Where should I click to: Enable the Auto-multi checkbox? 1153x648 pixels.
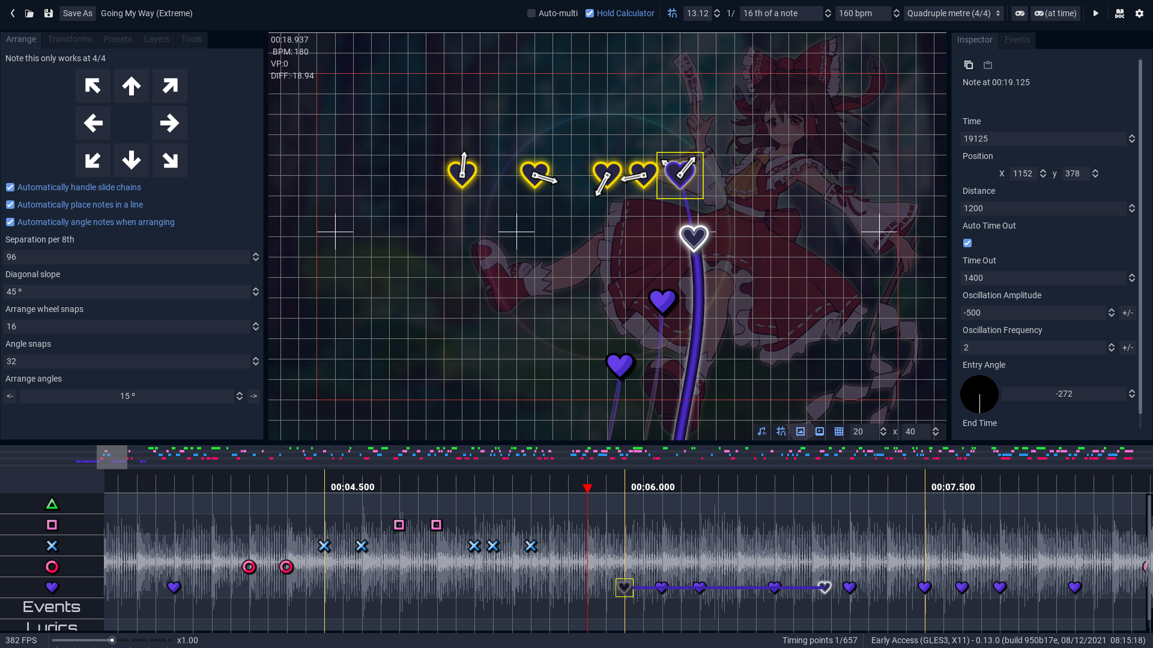click(531, 13)
